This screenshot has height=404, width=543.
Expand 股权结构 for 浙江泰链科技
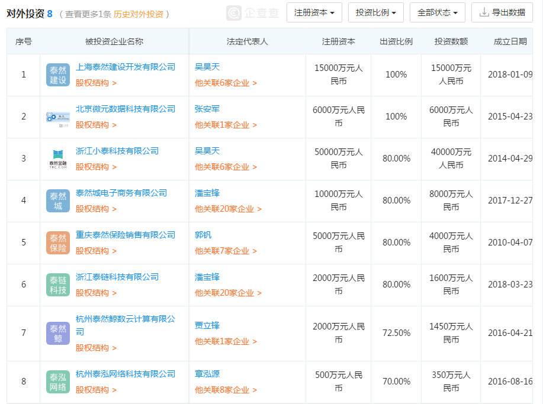[96, 293]
